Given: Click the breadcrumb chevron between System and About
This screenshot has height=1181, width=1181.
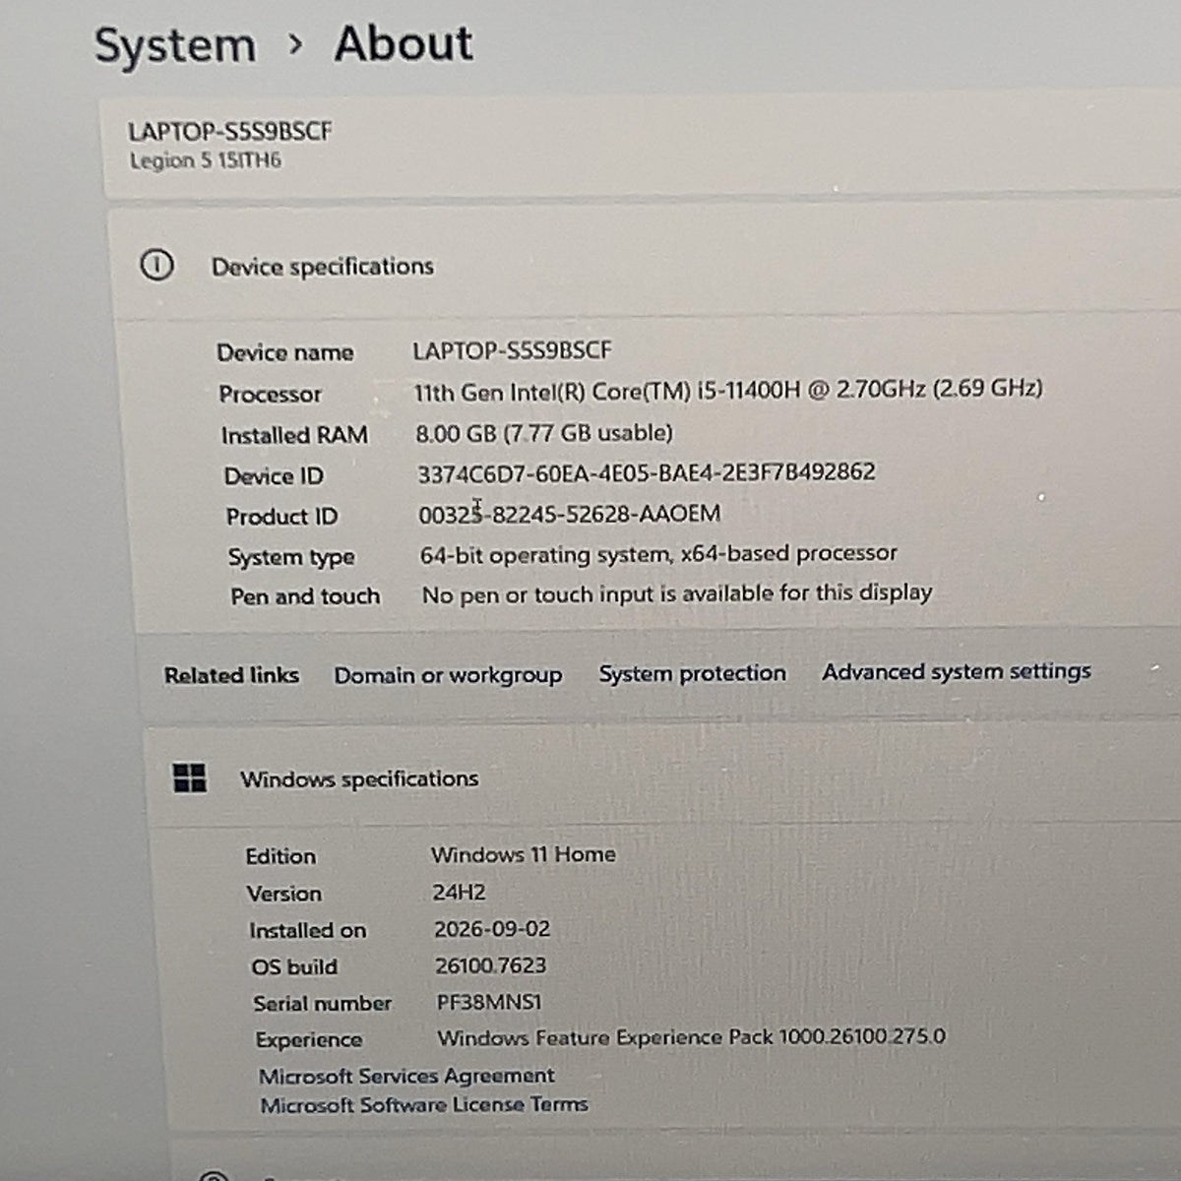Looking at the screenshot, I should (x=295, y=44).
